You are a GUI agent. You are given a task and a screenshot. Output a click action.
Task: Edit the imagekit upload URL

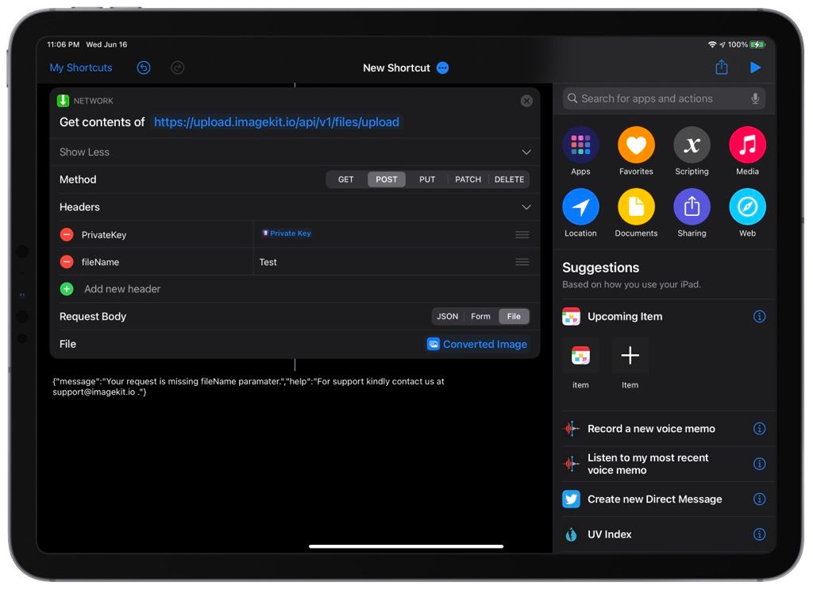276,122
